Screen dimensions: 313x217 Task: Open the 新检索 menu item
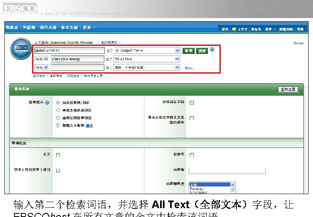point(12,28)
